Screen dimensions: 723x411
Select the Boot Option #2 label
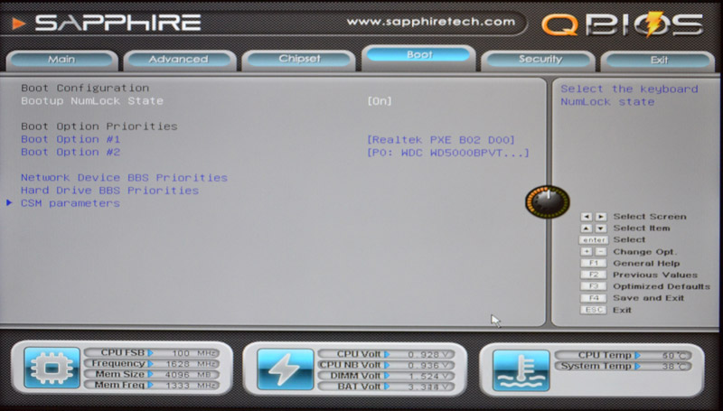tap(70, 152)
